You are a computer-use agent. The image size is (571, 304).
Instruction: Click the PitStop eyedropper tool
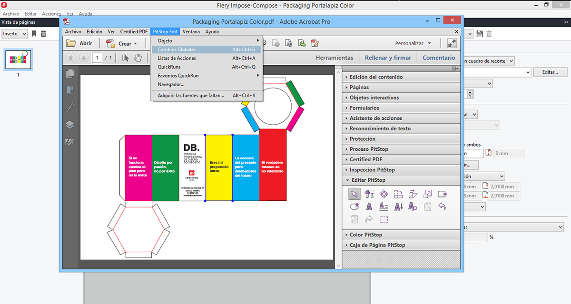pos(369,194)
